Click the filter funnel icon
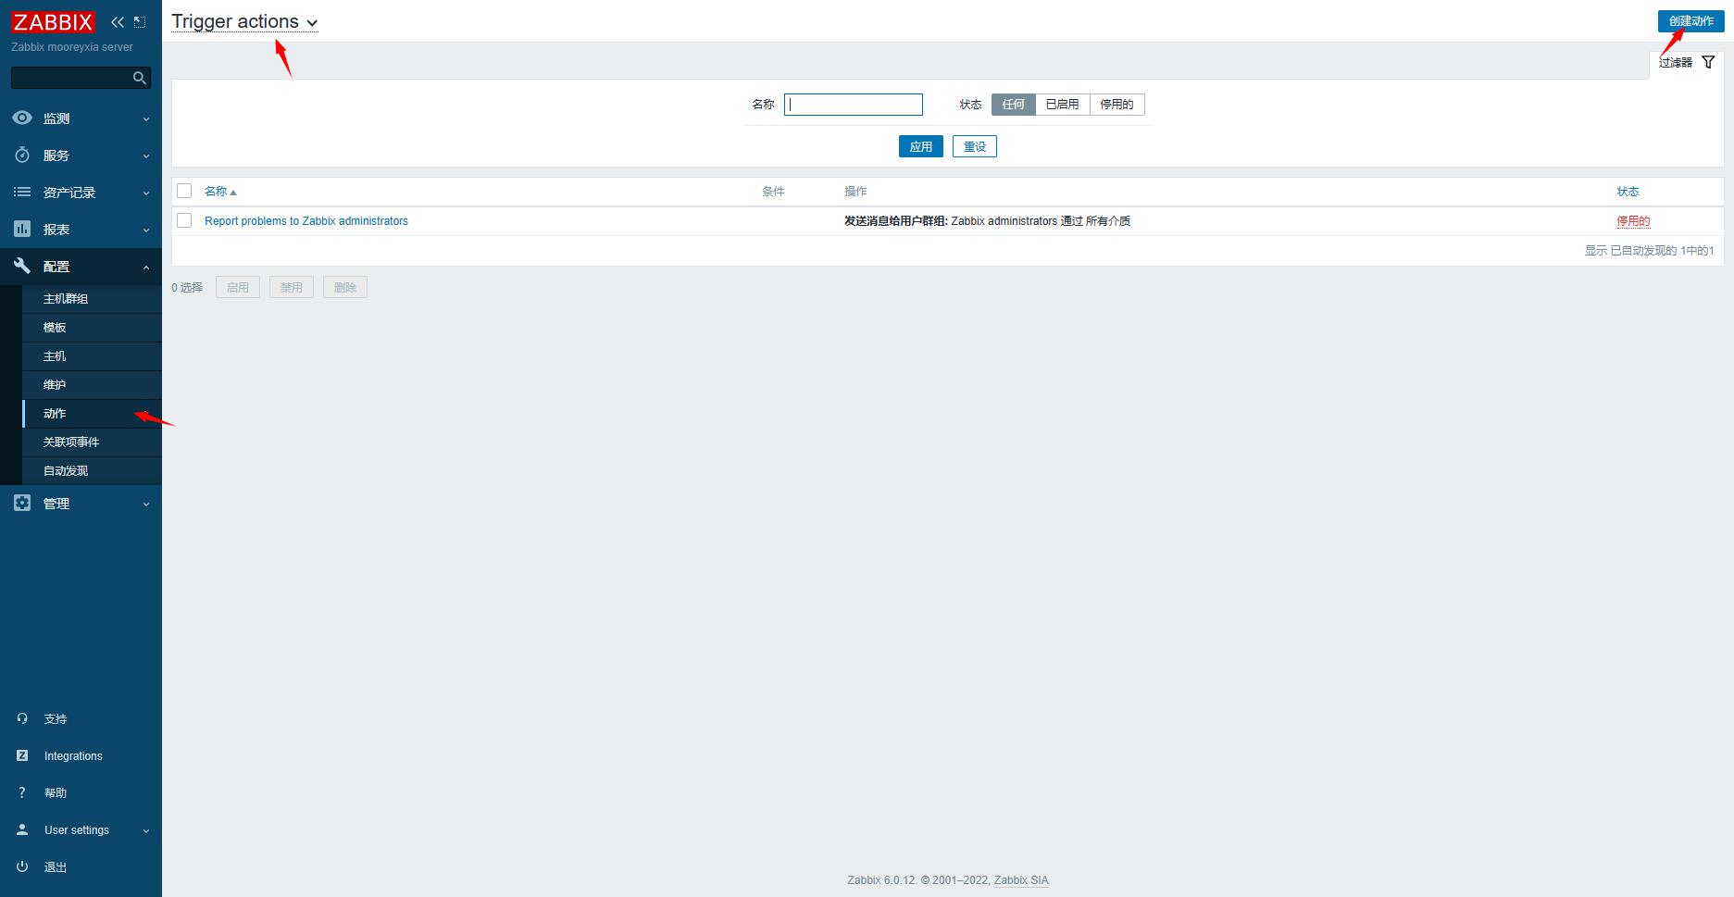Screen dimensions: 1734x897 click(1708, 62)
